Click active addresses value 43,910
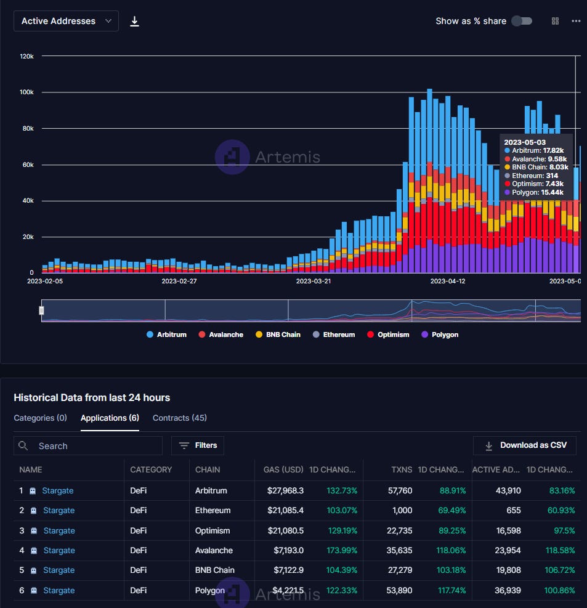 coord(508,491)
